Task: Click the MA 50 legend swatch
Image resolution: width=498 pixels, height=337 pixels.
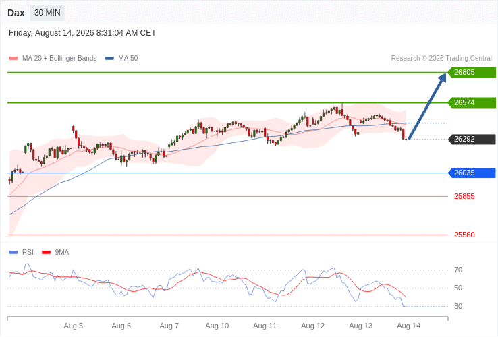Action: (109, 59)
